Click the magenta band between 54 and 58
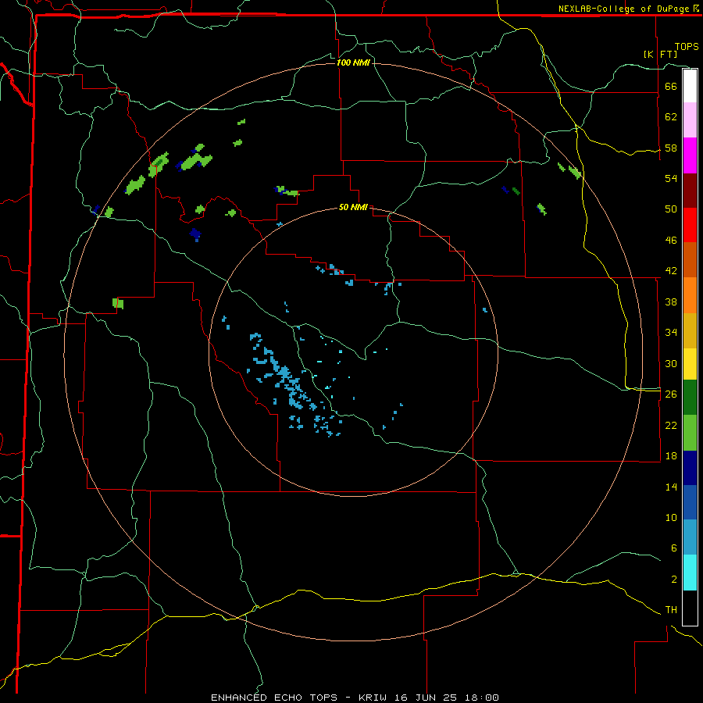This screenshot has height=703, width=703. click(690, 155)
